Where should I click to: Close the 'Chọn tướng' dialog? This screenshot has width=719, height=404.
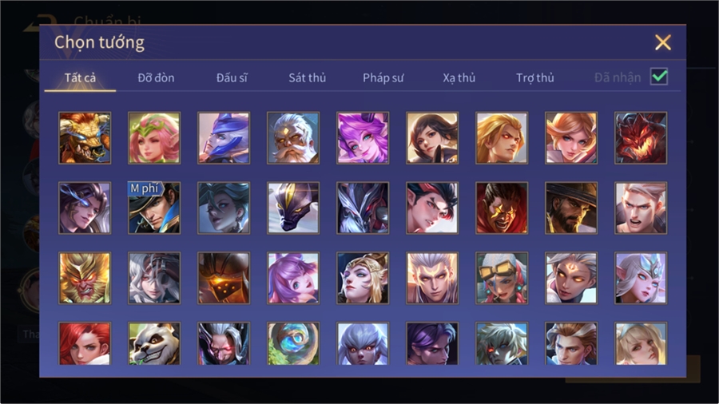coord(662,42)
